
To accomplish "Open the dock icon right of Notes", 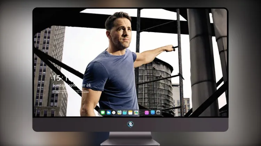I will (136, 113).
